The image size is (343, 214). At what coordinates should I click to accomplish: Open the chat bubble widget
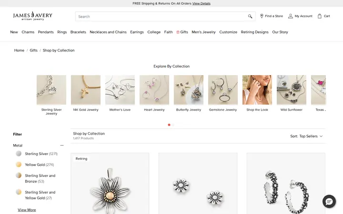(x=329, y=201)
